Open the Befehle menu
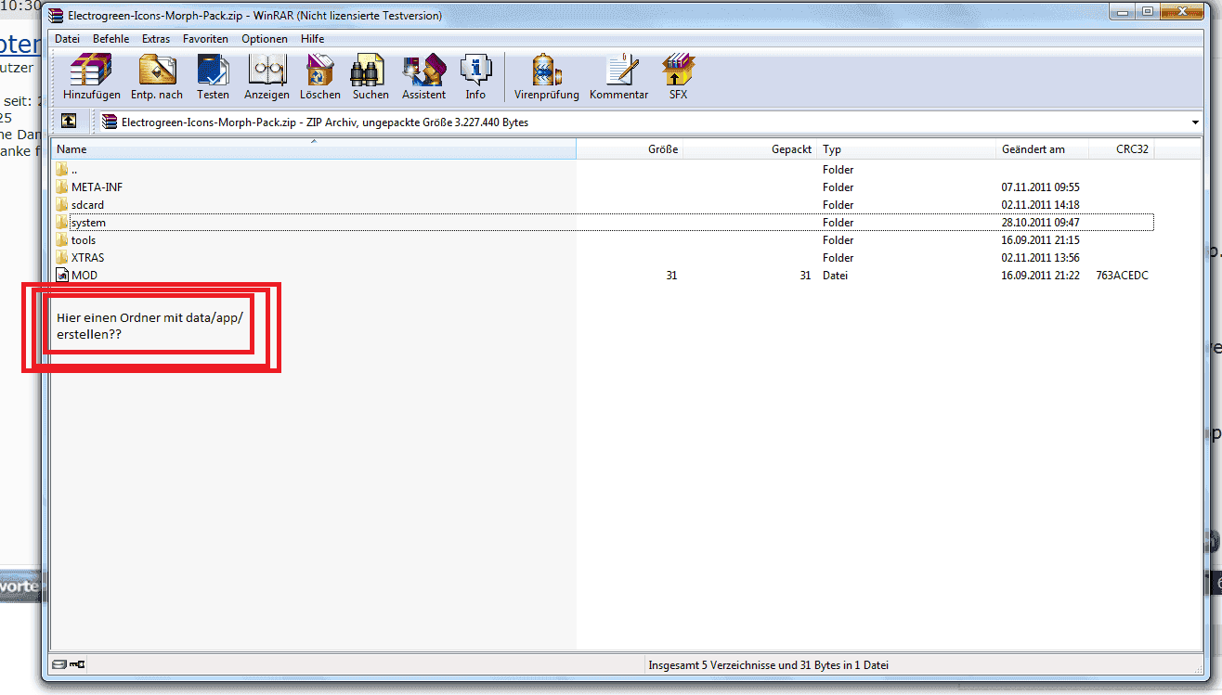1222x695 pixels. tap(110, 39)
